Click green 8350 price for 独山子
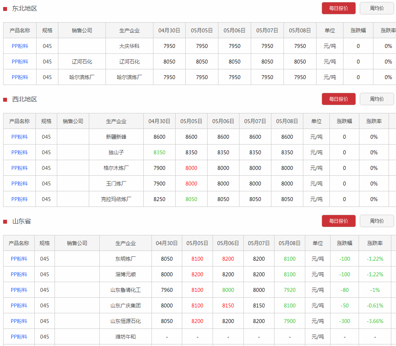This screenshot has width=396, height=346. click(x=159, y=152)
